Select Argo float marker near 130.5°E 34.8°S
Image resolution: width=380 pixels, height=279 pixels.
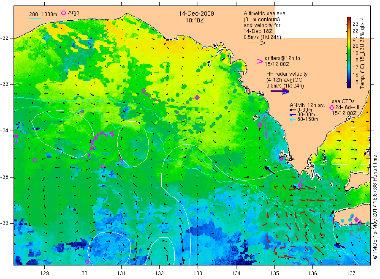(x=103, y=166)
